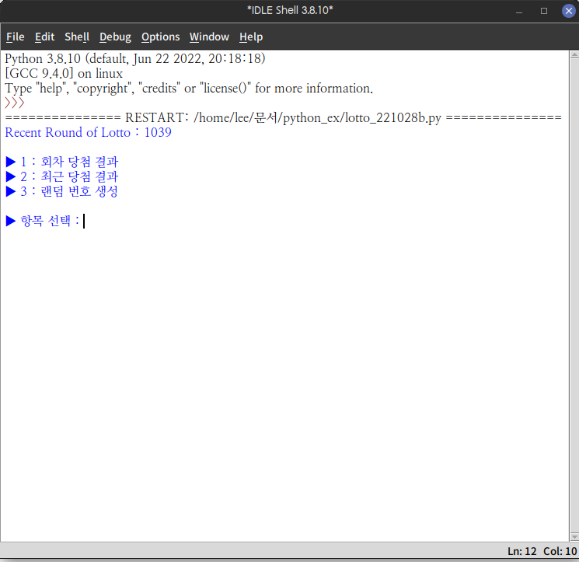Click the scrollbar up arrow
The height and width of the screenshot is (562, 579).
click(574, 55)
